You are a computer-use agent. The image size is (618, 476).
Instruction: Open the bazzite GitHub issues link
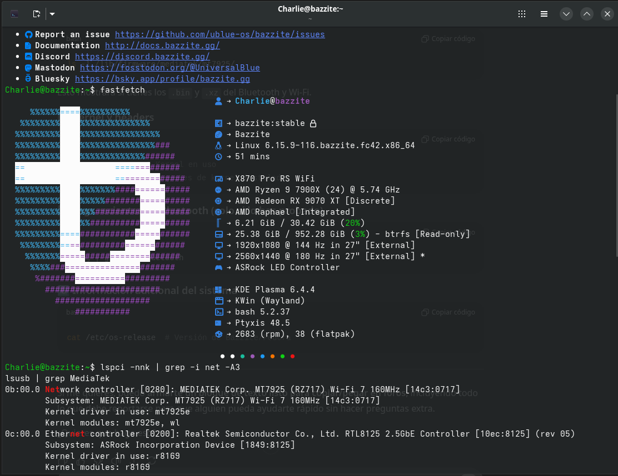click(220, 34)
